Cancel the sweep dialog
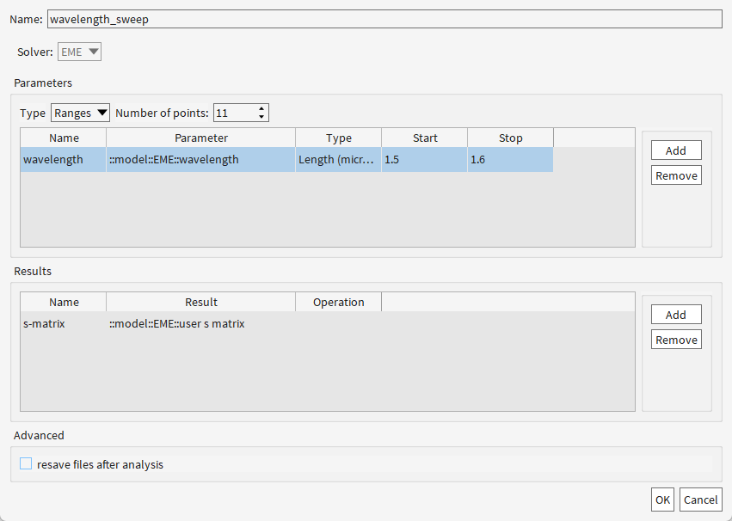 pyautogui.click(x=701, y=500)
